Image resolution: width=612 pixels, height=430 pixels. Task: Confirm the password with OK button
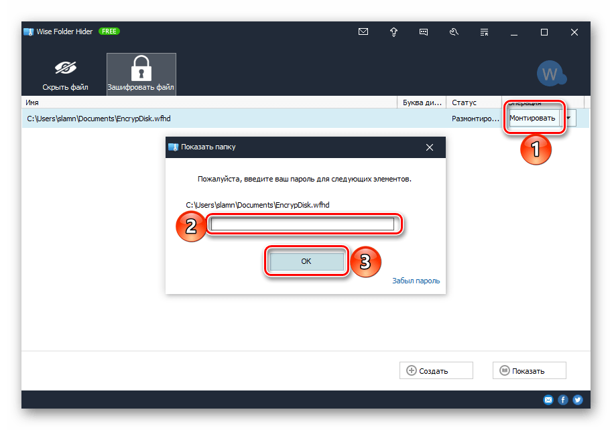click(306, 262)
